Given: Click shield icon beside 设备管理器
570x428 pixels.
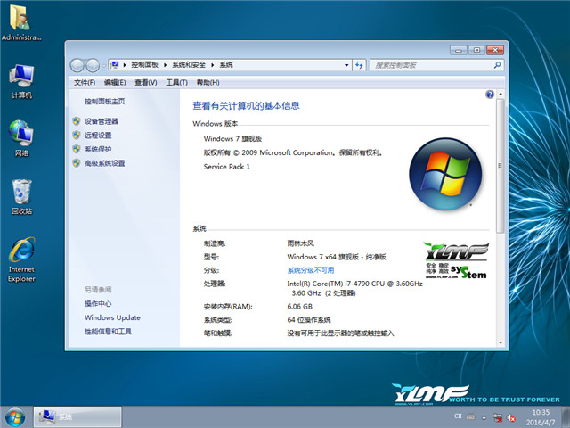Looking at the screenshot, I should coord(77,121).
